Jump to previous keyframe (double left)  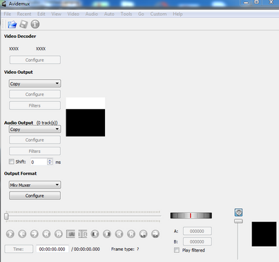pyautogui.click(x=46, y=234)
